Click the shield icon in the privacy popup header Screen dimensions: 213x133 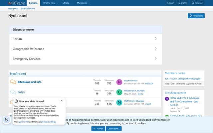click(16, 101)
